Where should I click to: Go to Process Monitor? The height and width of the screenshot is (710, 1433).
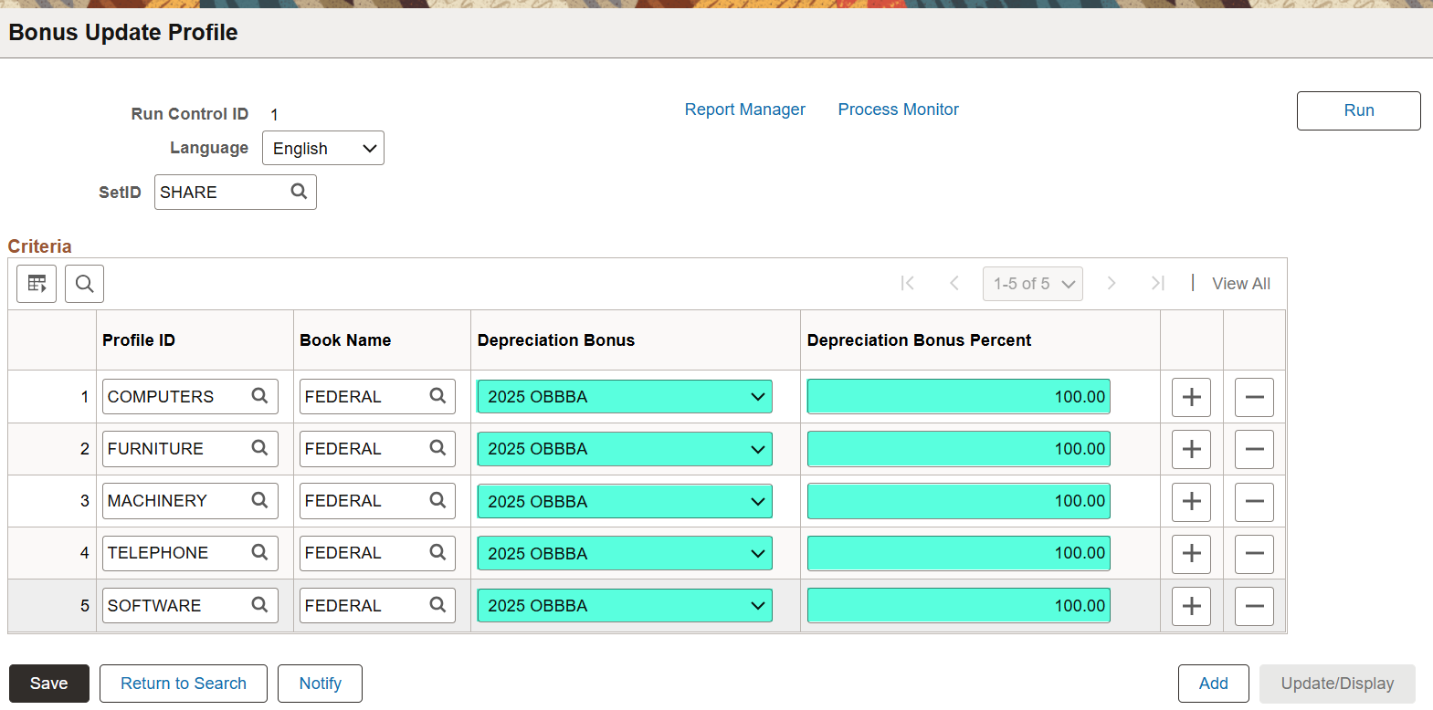898,110
